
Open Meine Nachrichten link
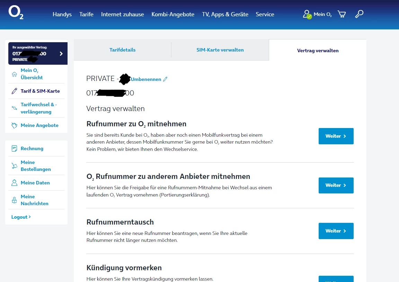point(34,200)
